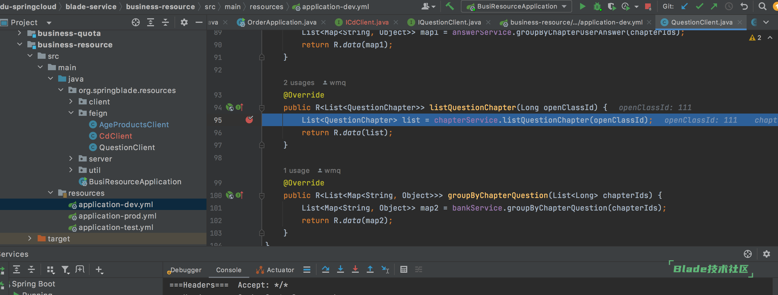Select application-prod.yml in project tree
This screenshot has width=778, height=295.
coord(117,216)
